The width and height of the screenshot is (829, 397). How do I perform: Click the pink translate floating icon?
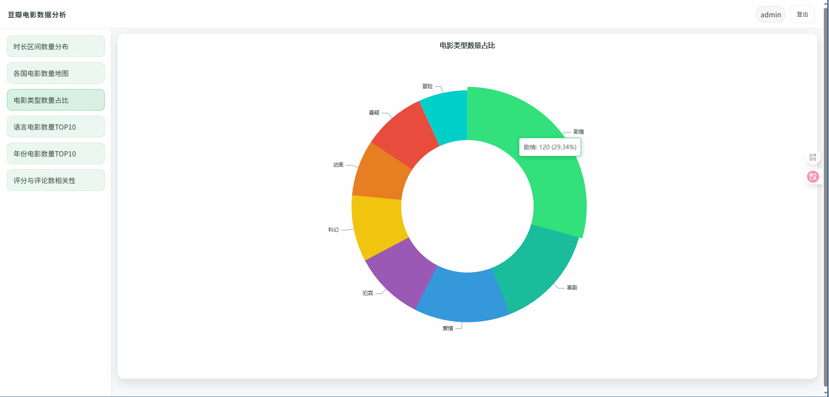(813, 177)
